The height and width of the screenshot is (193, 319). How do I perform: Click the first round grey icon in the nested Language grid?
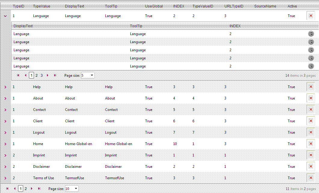(311, 34)
